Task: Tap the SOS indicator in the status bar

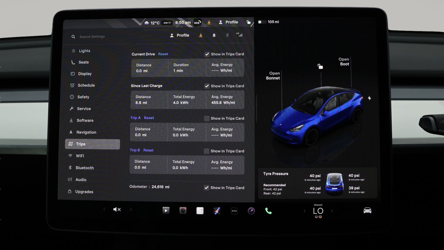Action: (197, 23)
